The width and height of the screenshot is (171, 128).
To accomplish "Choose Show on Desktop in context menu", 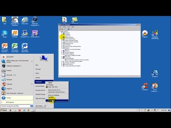I will pyautogui.click(x=57, y=95).
